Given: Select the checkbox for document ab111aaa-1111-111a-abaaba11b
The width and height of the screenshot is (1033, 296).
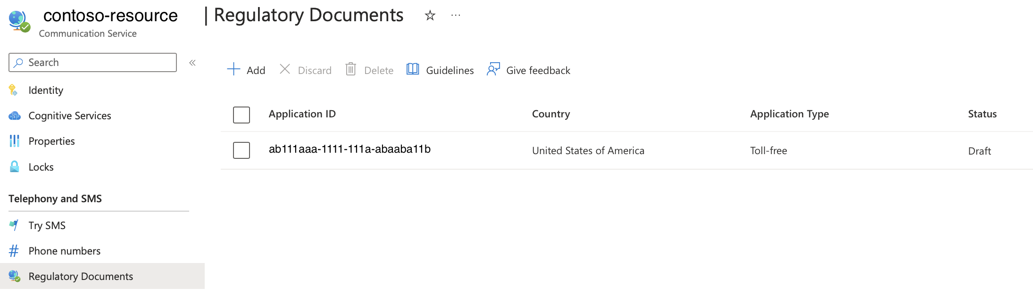Looking at the screenshot, I should (241, 150).
